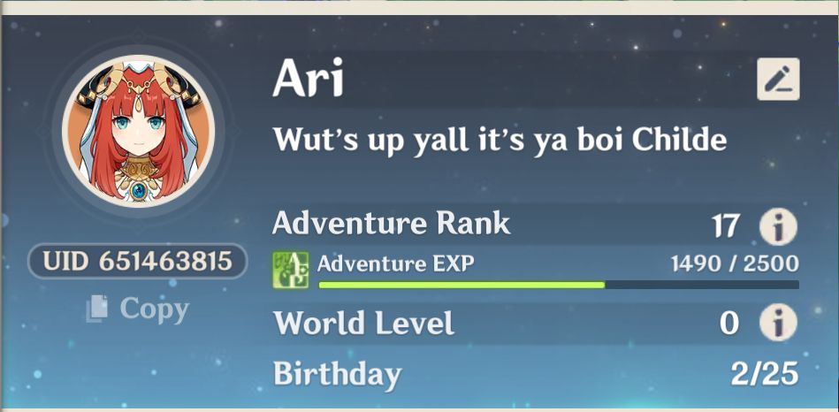Screen dimensions: 839x412
Task: Click the Birthday label
Action: click(337, 374)
